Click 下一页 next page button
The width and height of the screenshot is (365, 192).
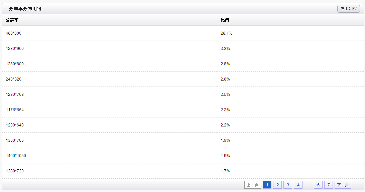point(343,185)
